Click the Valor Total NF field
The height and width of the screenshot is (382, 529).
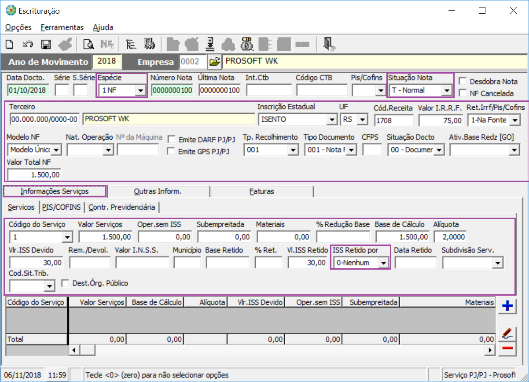coord(34,174)
